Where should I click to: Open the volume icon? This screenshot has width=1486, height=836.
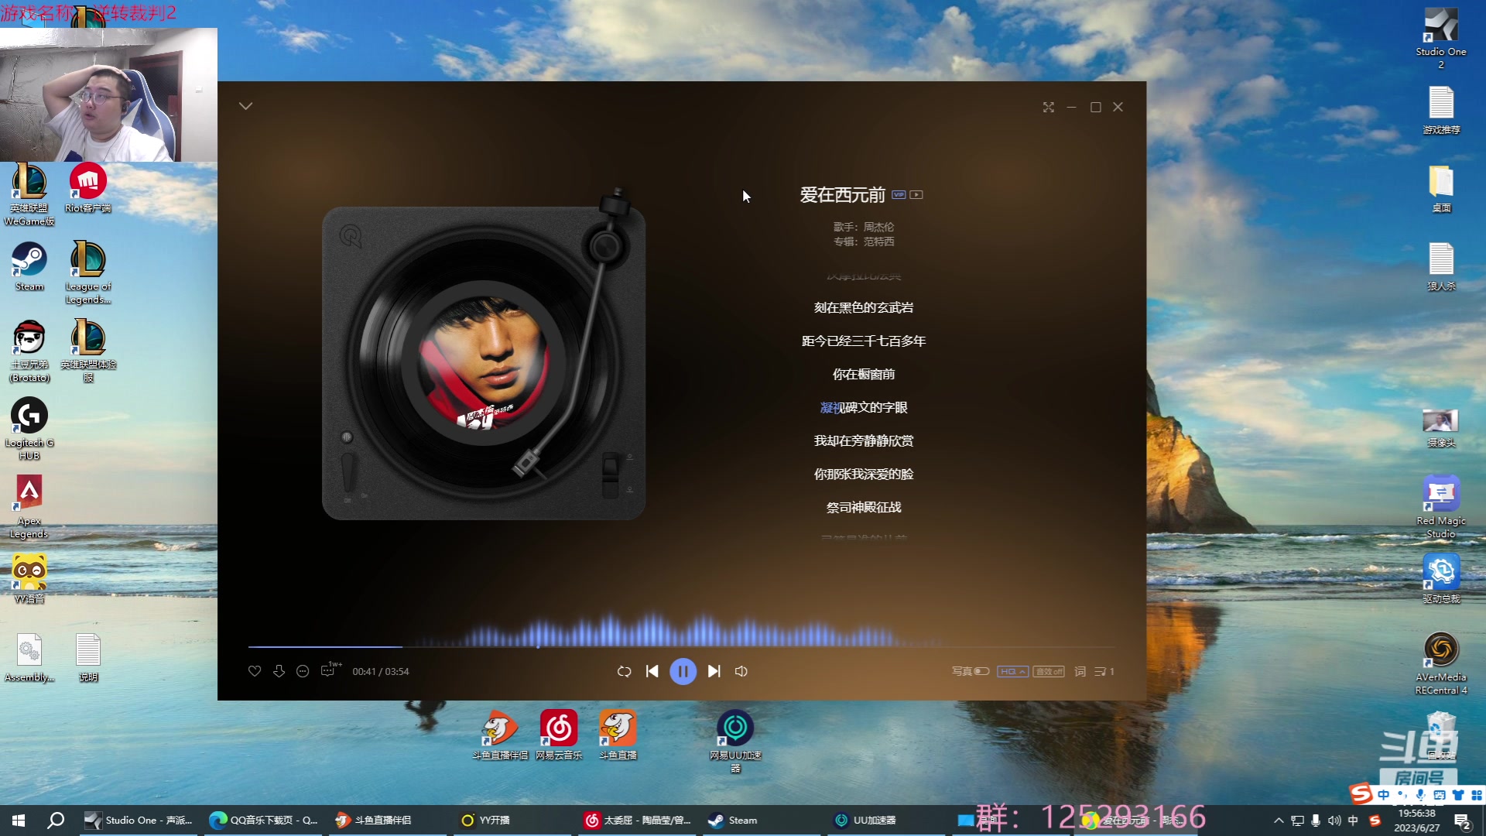click(x=741, y=671)
